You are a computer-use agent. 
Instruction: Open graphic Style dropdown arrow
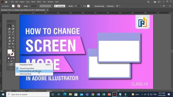[x=91, y=6]
